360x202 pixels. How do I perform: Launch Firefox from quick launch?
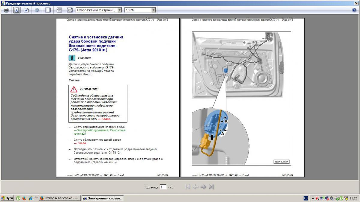point(24,198)
